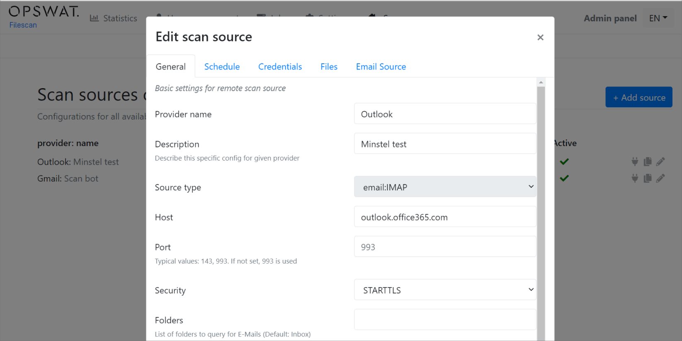Click the Active column header
Screen dimensions: 682x341
565,143
